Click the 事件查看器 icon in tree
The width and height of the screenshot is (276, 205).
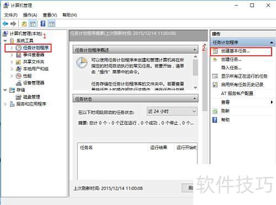[18, 55]
